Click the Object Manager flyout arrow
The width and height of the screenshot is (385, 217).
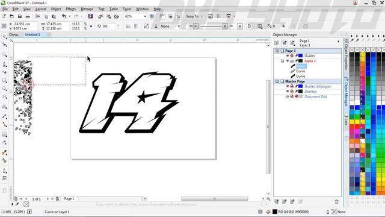coord(339,42)
